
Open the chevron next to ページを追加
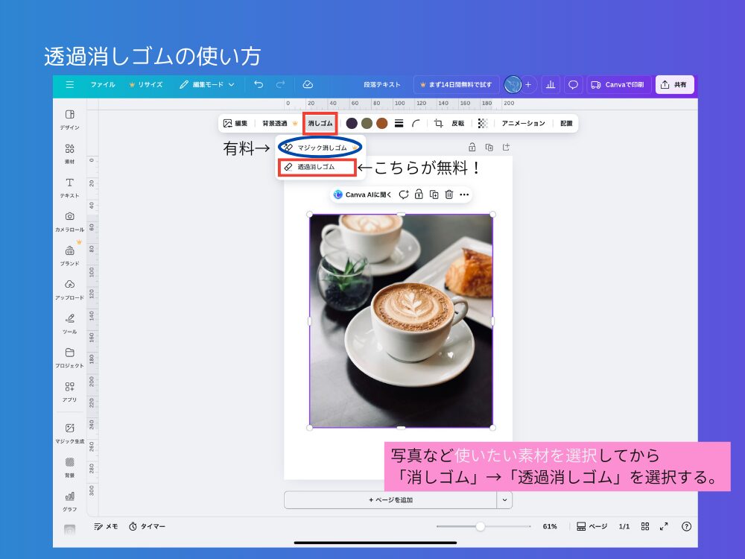504,499
